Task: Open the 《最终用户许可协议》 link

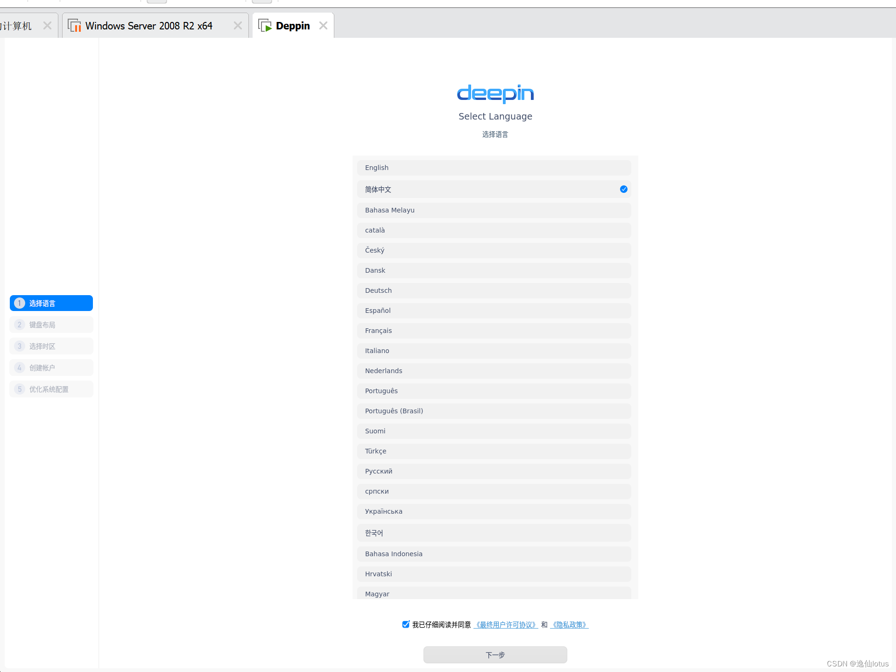Action: tap(506, 624)
